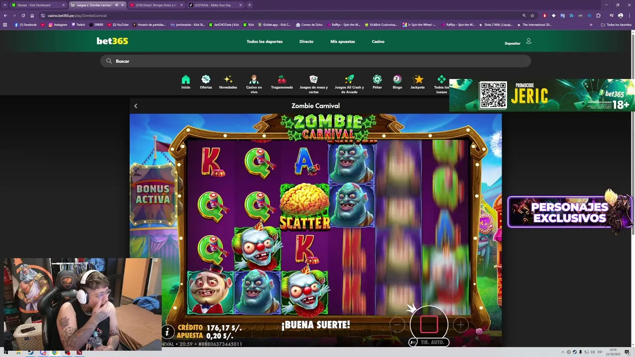Viewport: 635px width, 357px height.
Task: Open the game info (i) button
Action: coord(168,331)
